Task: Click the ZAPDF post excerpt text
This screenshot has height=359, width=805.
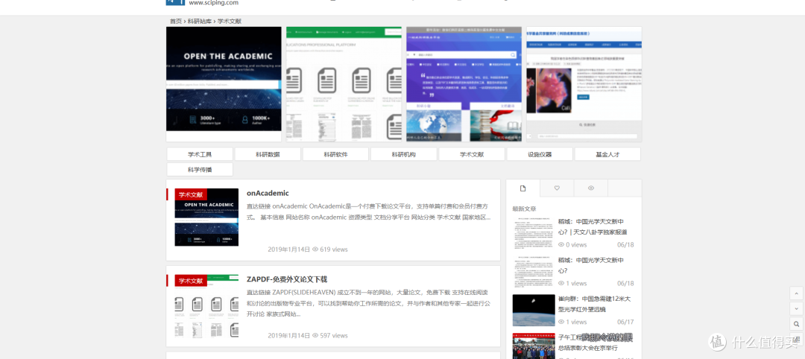Action: click(369, 302)
